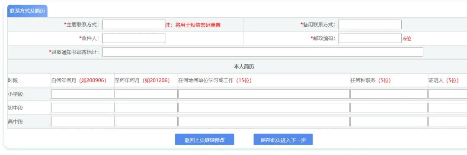Focus the 收件人 input field
The image size is (467, 155).
(134, 38)
